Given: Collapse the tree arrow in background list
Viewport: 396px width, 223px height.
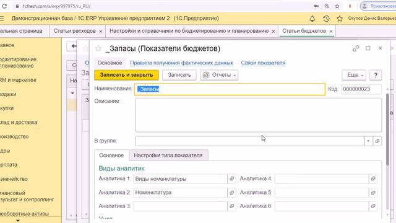Looking at the screenshot, I should coord(72,93).
